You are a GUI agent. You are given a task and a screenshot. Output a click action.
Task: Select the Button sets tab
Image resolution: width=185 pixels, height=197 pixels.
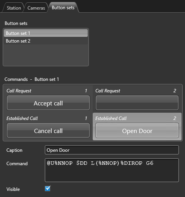(63, 8)
